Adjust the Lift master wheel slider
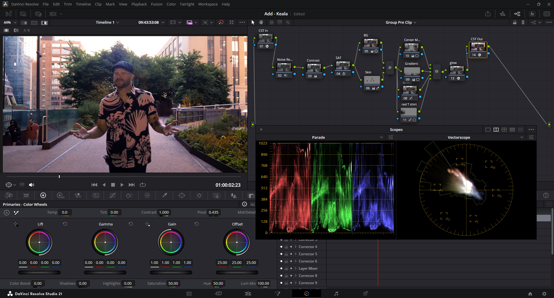 (x=39, y=273)
